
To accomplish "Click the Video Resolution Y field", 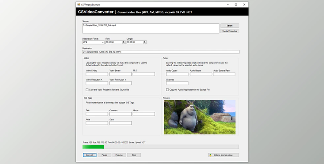I will coord(121,83).
